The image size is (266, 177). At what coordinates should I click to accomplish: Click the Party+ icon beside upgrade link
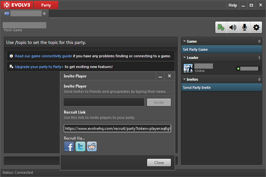(x=11, y=67)
